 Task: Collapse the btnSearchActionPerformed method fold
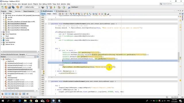(x=46, y=24)
